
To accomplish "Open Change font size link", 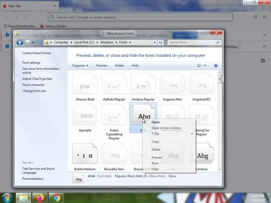I will point(34,91).
